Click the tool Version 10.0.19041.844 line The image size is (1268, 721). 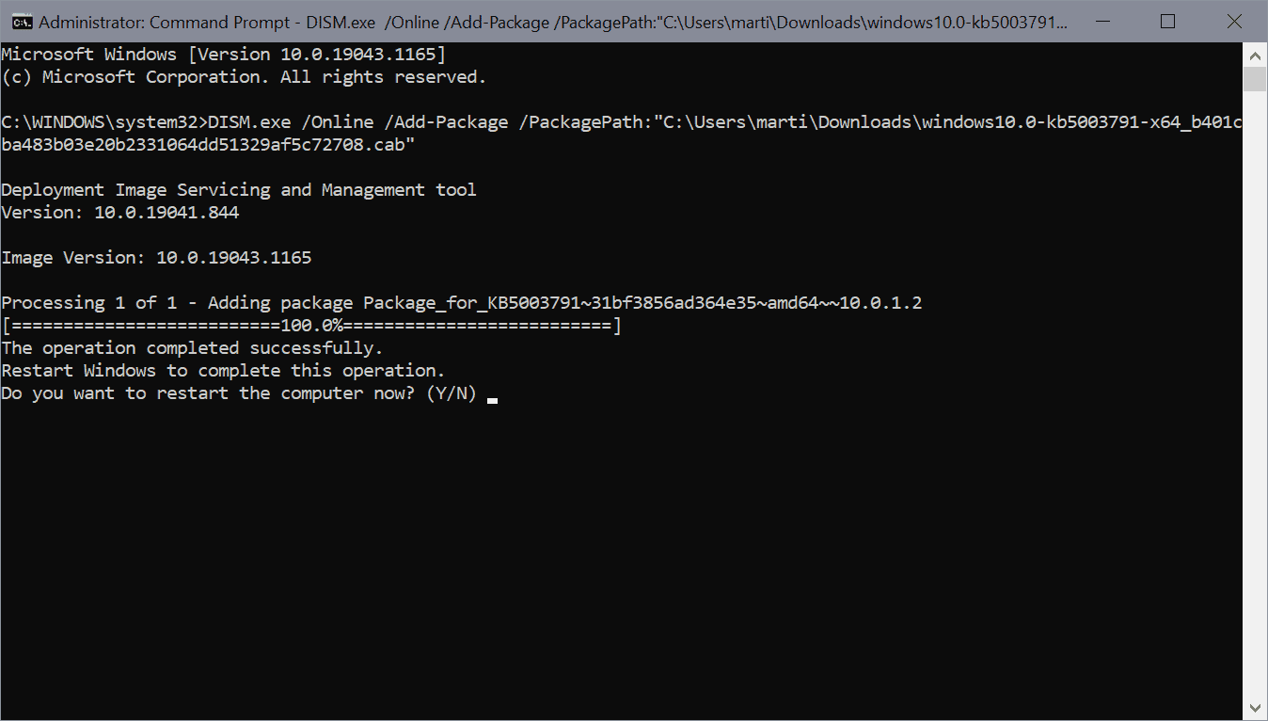click(120, 213)
